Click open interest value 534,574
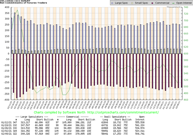 pyautogui.click(x=140, y=128)
